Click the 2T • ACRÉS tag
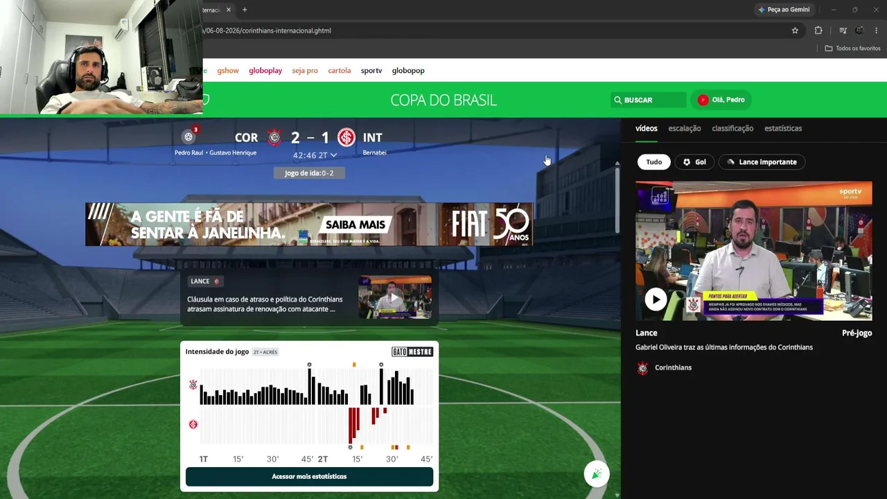The image size is (887, 499). tap(265, 352)
